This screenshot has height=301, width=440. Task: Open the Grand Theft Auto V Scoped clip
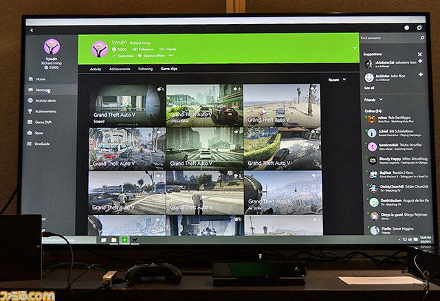tap(128, 105)
